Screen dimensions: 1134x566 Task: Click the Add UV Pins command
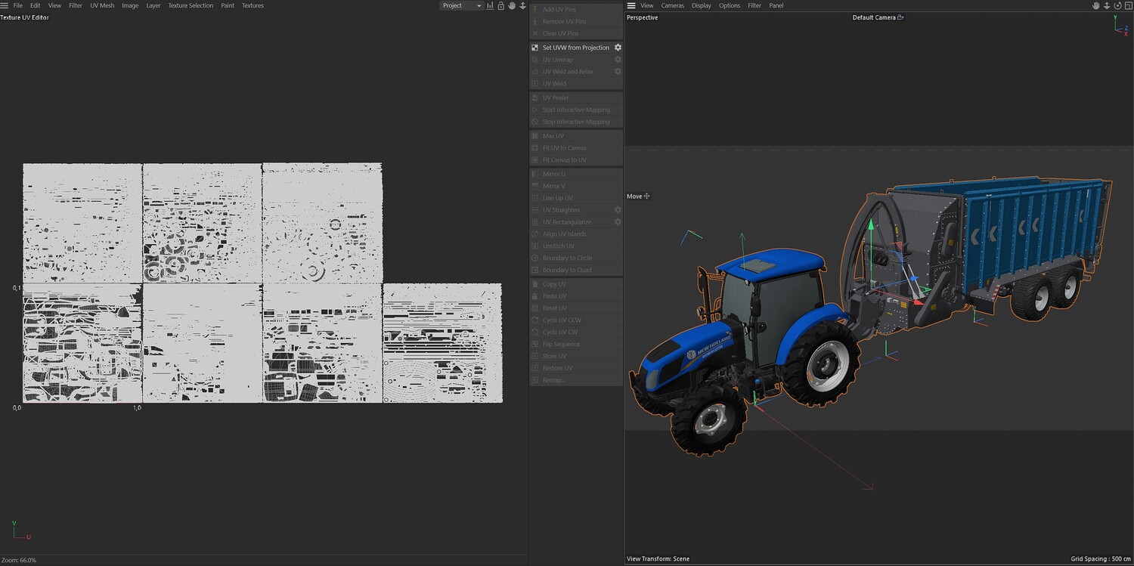click(x=576, y=10)
